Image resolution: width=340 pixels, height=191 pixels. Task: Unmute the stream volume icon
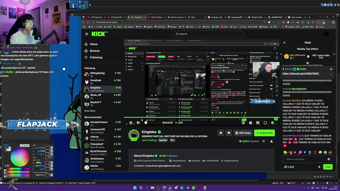(138, 123)
